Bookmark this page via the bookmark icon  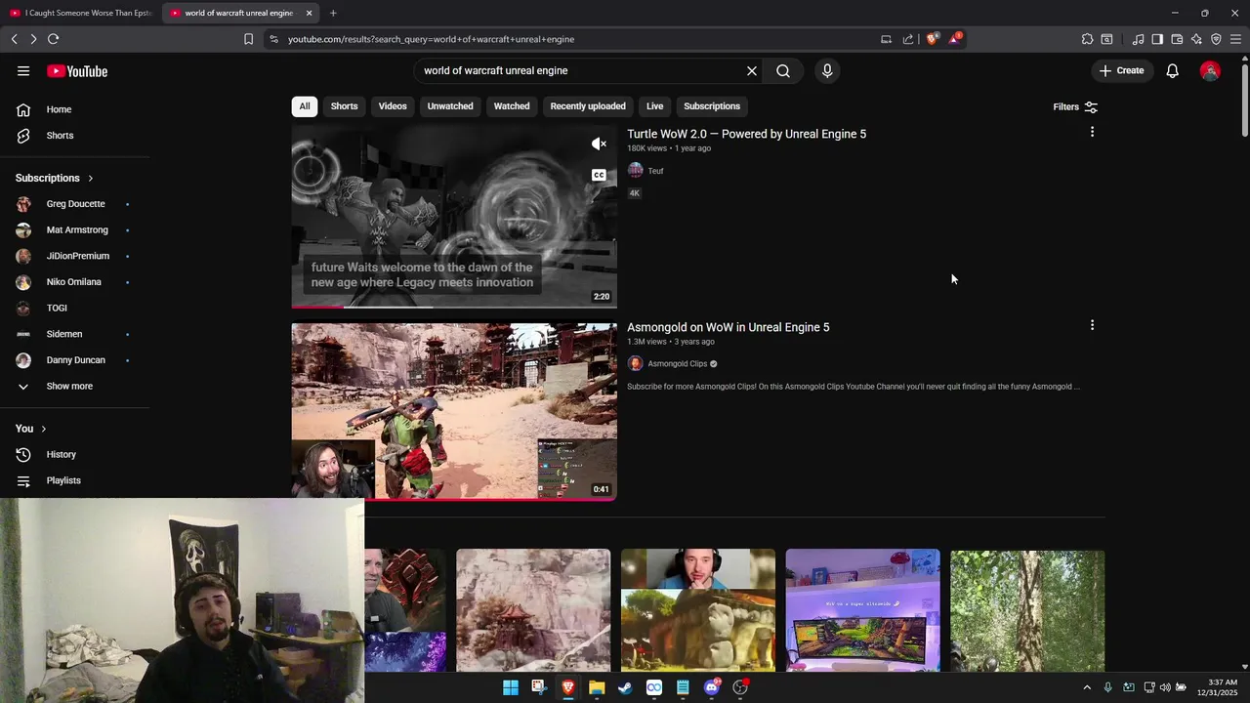click(x=248, y=39)
